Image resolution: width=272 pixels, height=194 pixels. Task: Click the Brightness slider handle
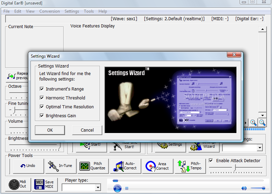(59, 146)
